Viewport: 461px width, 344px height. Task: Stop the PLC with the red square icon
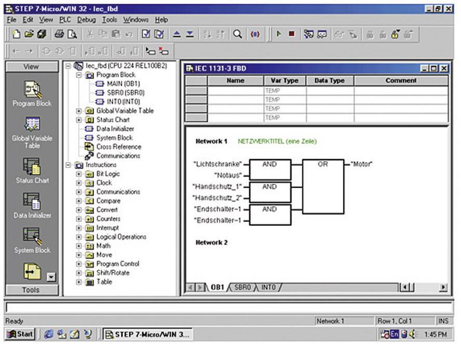[x=292, y=34]
